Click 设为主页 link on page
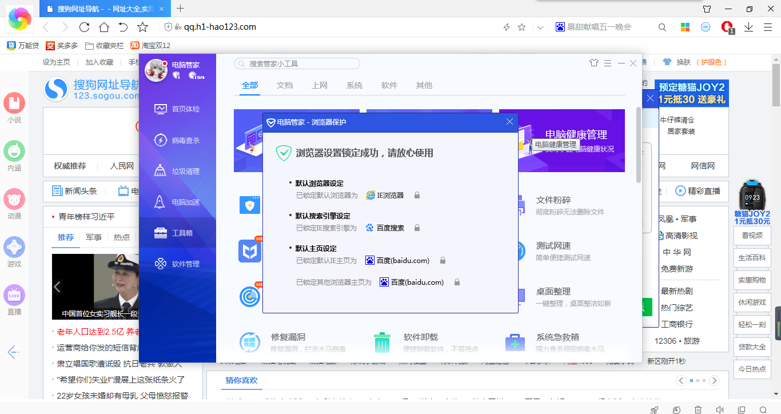 56,62
